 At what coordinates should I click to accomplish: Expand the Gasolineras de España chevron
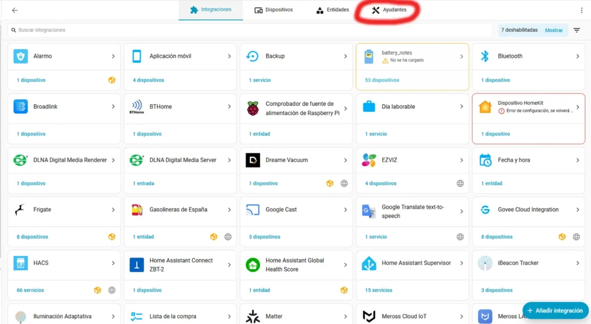pos(229,210)
